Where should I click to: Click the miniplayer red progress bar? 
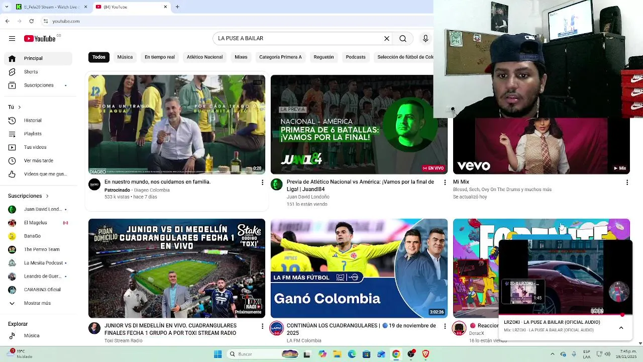565,315
